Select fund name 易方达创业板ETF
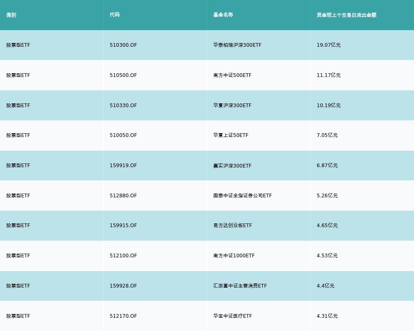This screenshot has height=331, width=414. point(232,225)
